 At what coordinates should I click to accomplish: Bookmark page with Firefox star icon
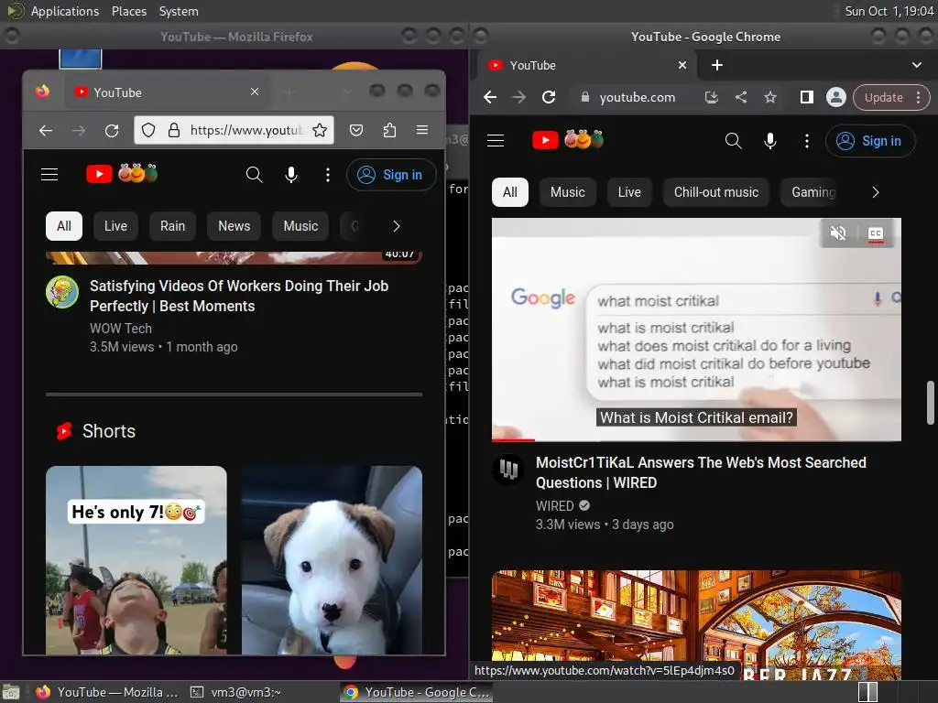point(320,130)
